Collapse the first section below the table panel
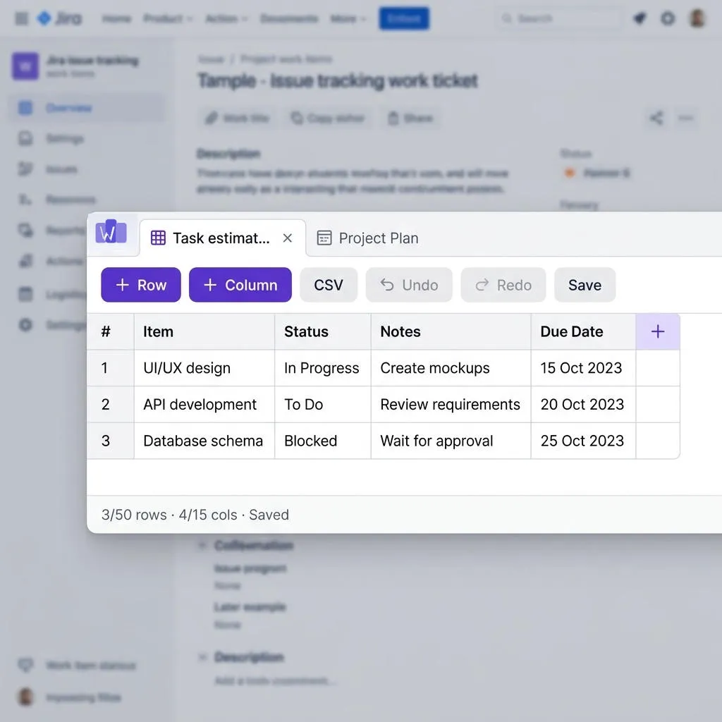 point(202,545)
